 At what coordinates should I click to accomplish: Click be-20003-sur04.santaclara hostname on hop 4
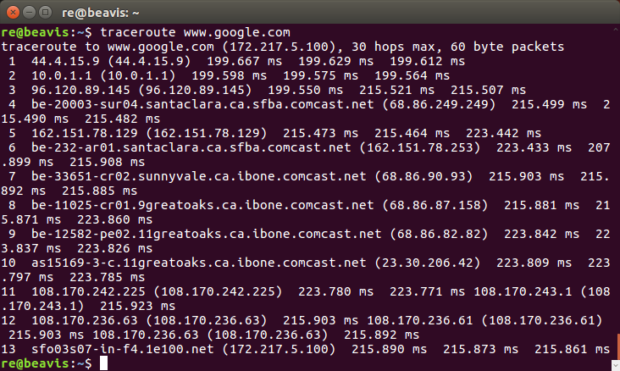click(x=202, y=104)
